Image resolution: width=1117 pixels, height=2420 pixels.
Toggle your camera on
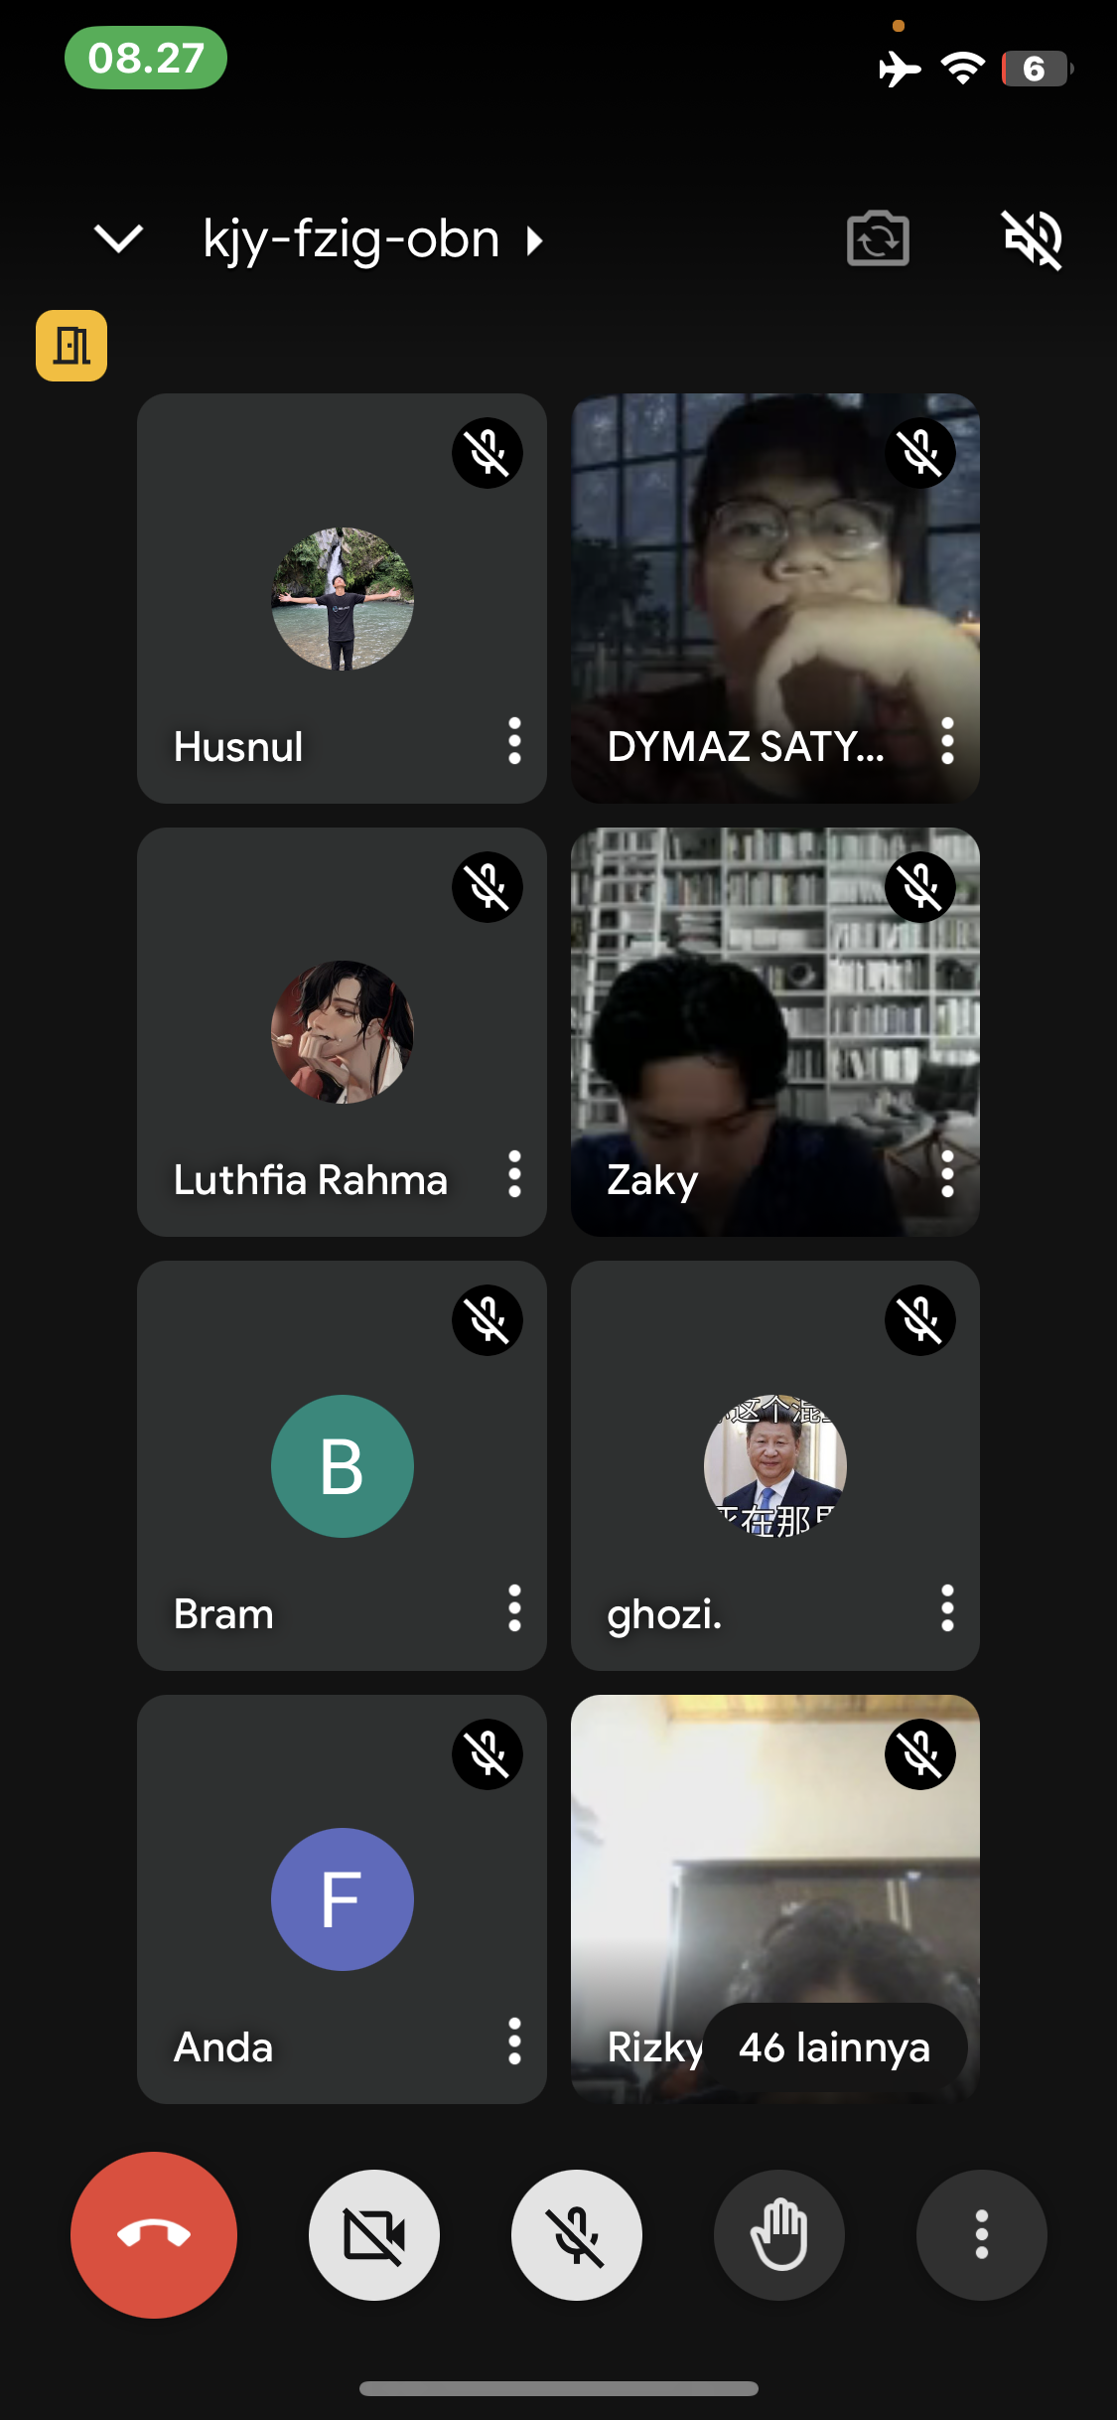tap(374, 2234)
